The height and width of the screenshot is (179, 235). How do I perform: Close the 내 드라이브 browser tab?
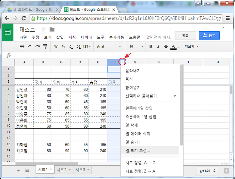pos(57,9)
